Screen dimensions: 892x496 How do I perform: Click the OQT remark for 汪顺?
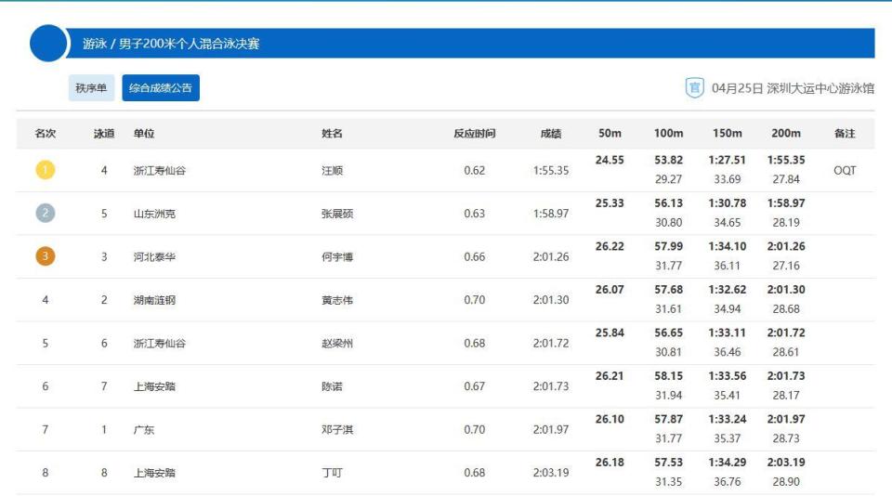[x=845, y=170]
